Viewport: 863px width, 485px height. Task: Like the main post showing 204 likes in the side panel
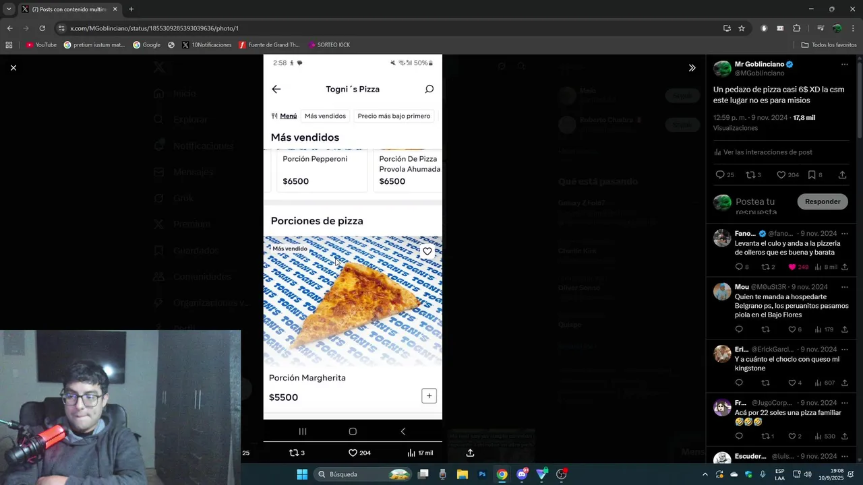tap(781, 174)
